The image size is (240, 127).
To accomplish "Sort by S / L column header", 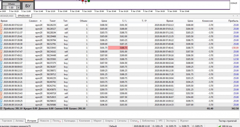I will pos(124,21).
